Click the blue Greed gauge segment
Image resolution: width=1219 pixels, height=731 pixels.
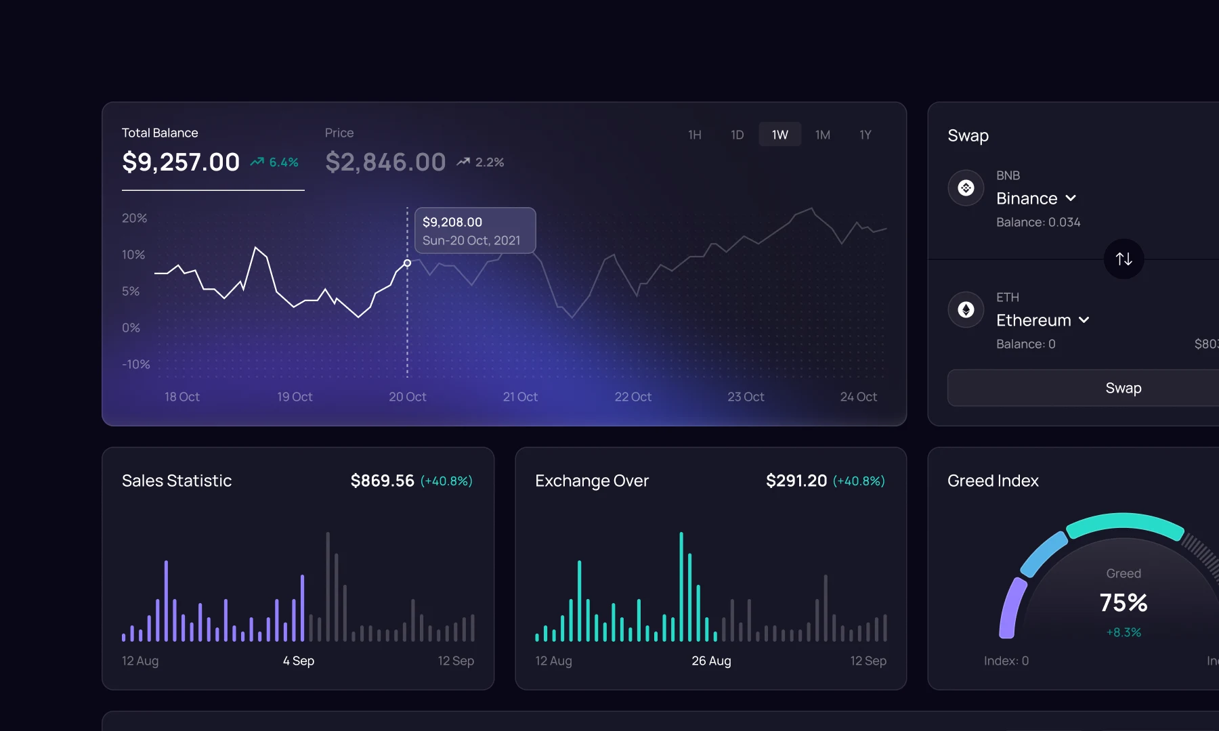coord(1043,553)
